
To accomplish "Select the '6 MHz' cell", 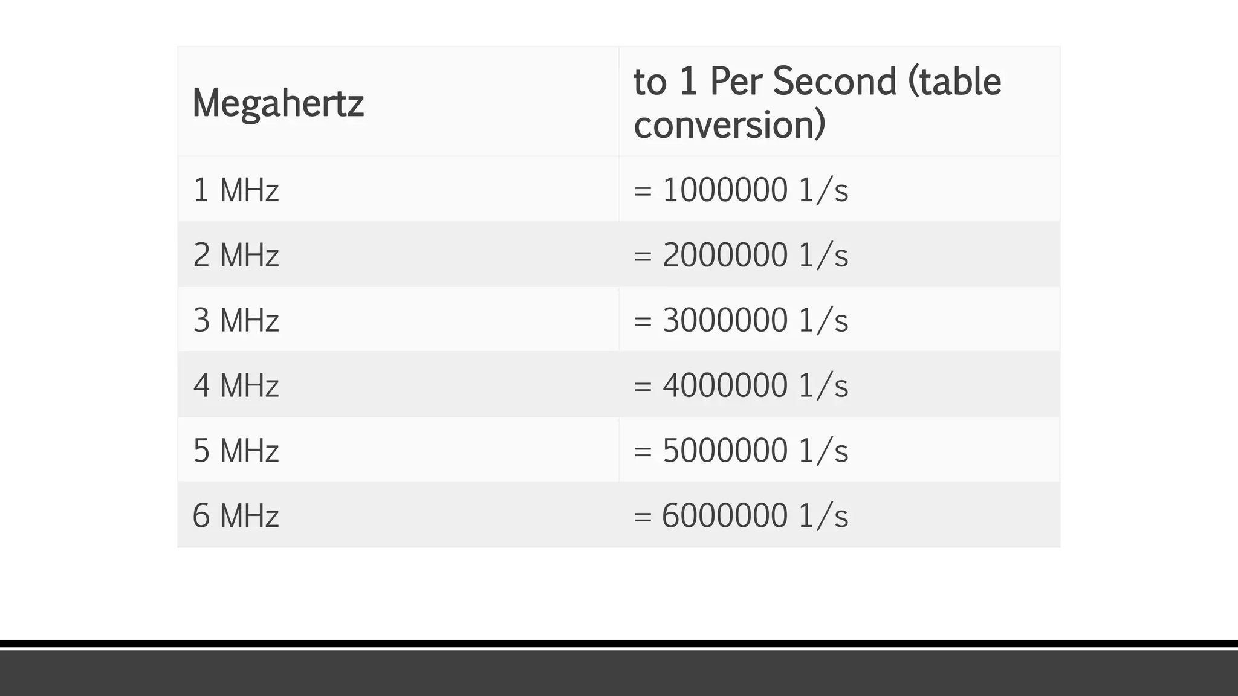I will click(236, 516).
